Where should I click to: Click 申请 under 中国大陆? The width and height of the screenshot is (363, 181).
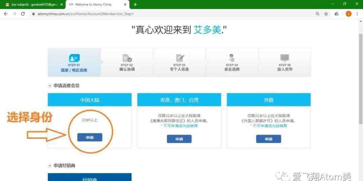tap(90, 137)
